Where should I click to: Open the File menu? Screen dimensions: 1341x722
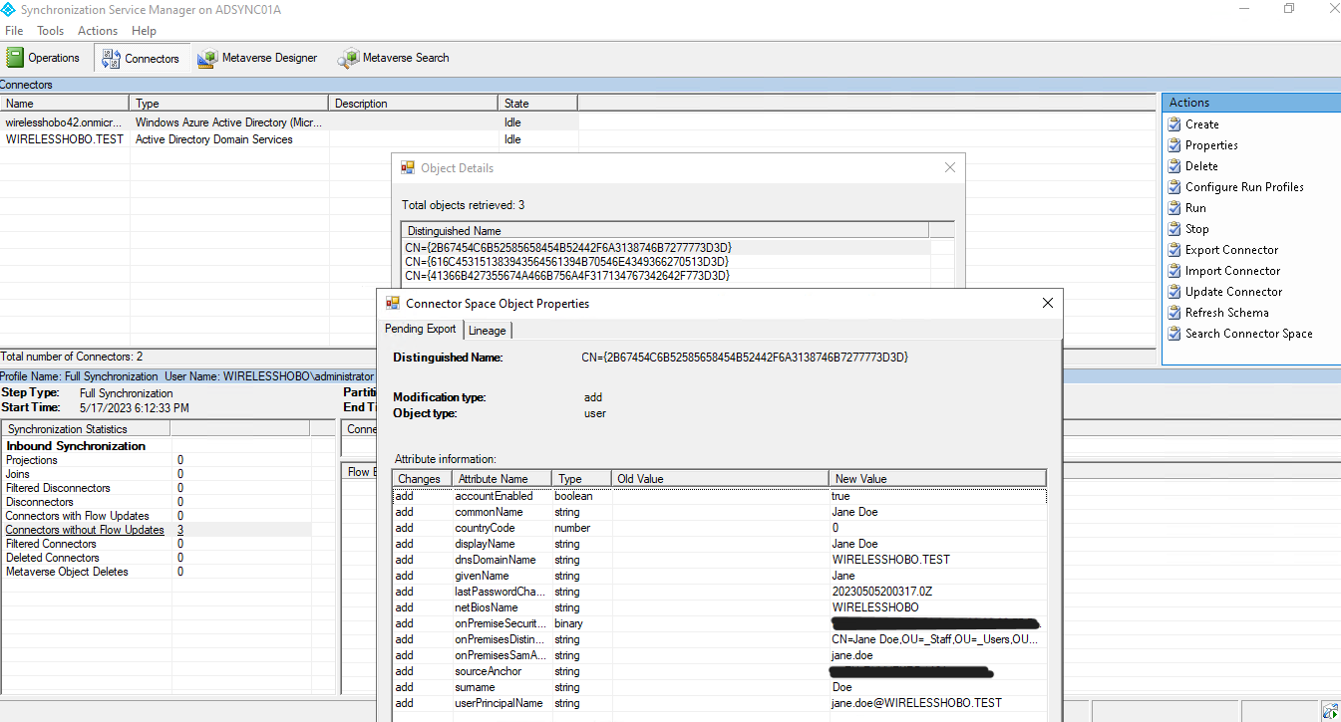tap(14, 31)
